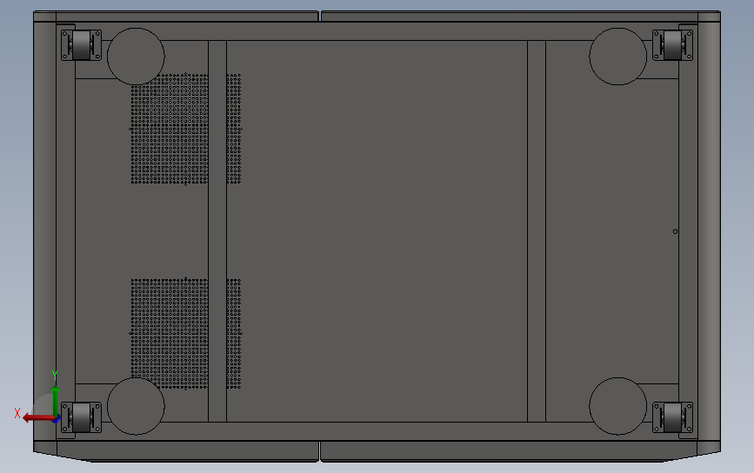Select the circular foot pad near the upper-right caster
The height and width of the screenshot is (473, 754).
pos(618,57)
